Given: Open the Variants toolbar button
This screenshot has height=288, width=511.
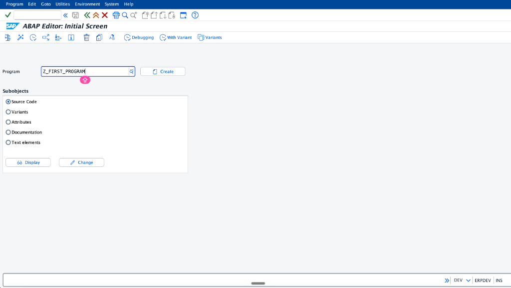Looking at the screenshot, I should tap(210, 37).
